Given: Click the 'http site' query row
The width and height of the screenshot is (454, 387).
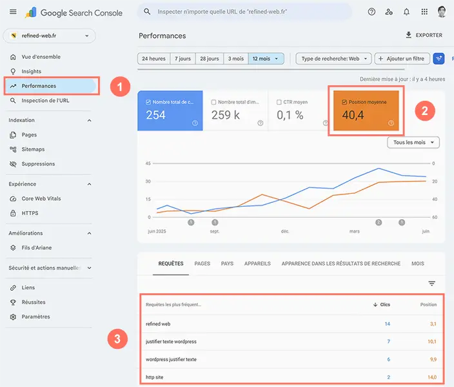Looking at the screenshot, I should [291, 377].
